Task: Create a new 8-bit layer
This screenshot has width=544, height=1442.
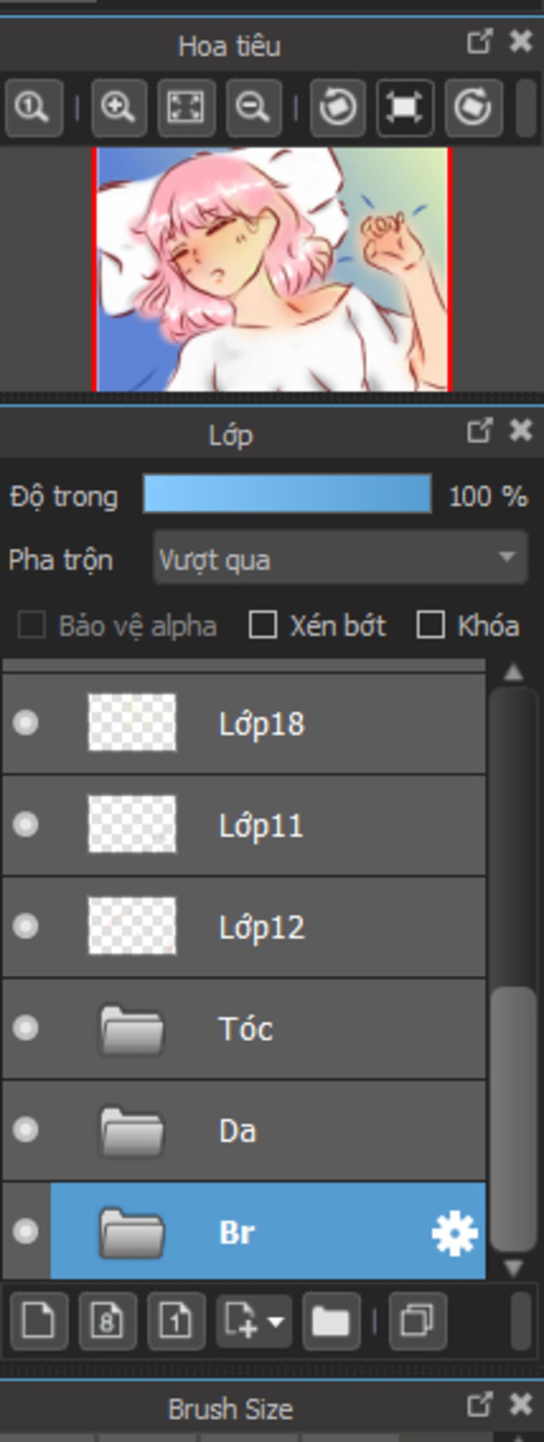Action: pyautogui.click(x=107, y=1322)
